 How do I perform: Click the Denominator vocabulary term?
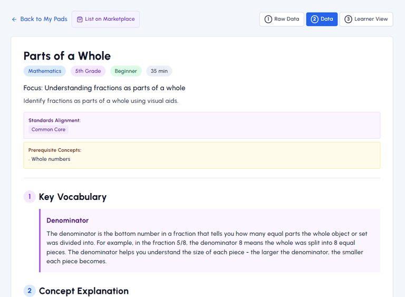coord(67,221)
